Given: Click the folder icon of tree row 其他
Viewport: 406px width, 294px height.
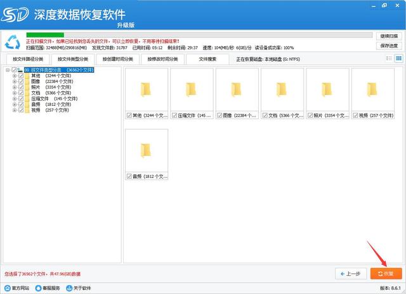Looking at the screenshot, I should (27, 76).
